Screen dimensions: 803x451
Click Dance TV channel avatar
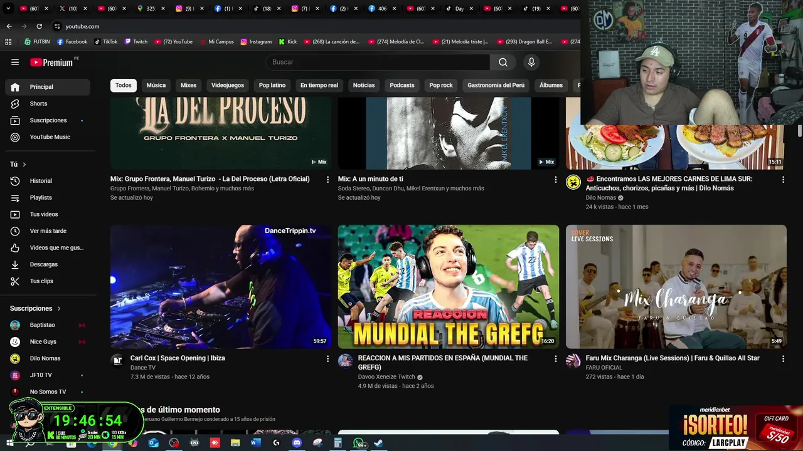(117, 361)
